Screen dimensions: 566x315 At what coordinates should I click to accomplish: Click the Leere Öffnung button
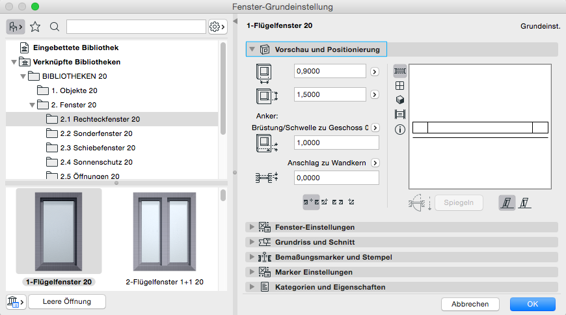coord(66,301)
